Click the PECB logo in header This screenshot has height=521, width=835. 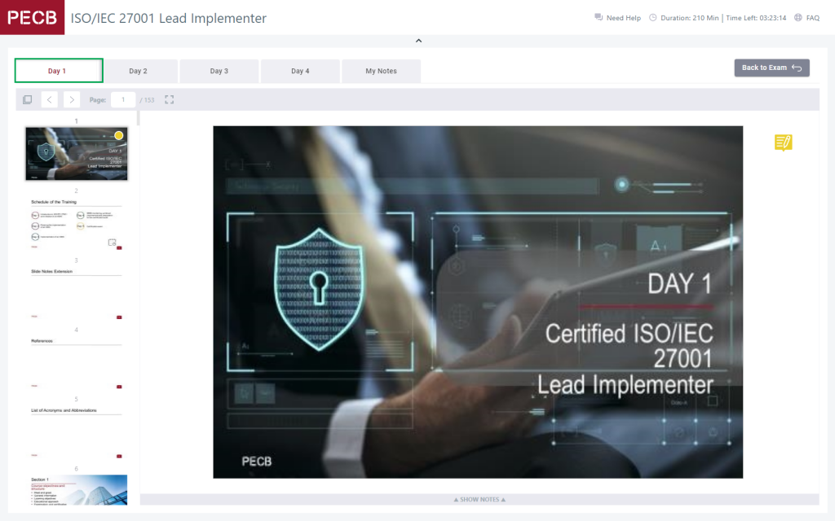pos(32,17)
